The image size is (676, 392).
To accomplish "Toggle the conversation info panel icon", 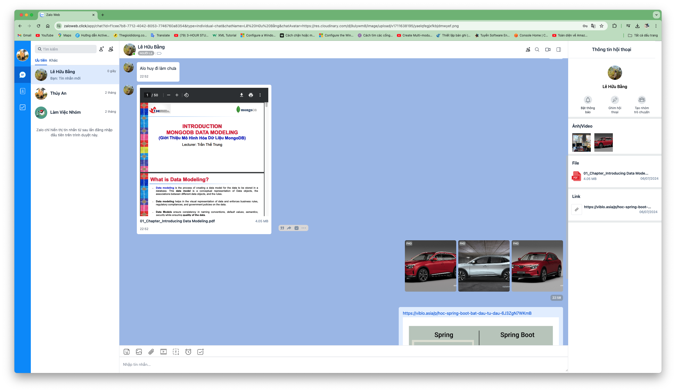I will click(x=558, y=50).
